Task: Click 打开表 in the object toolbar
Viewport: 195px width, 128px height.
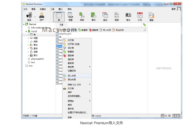Action: pos(61,30)
